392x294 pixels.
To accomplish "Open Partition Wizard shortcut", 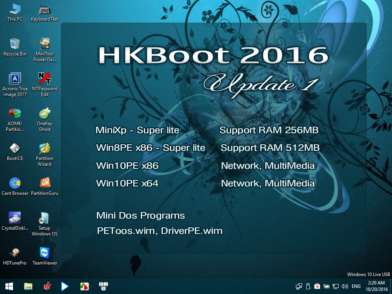I will click(x=44, y=155).
